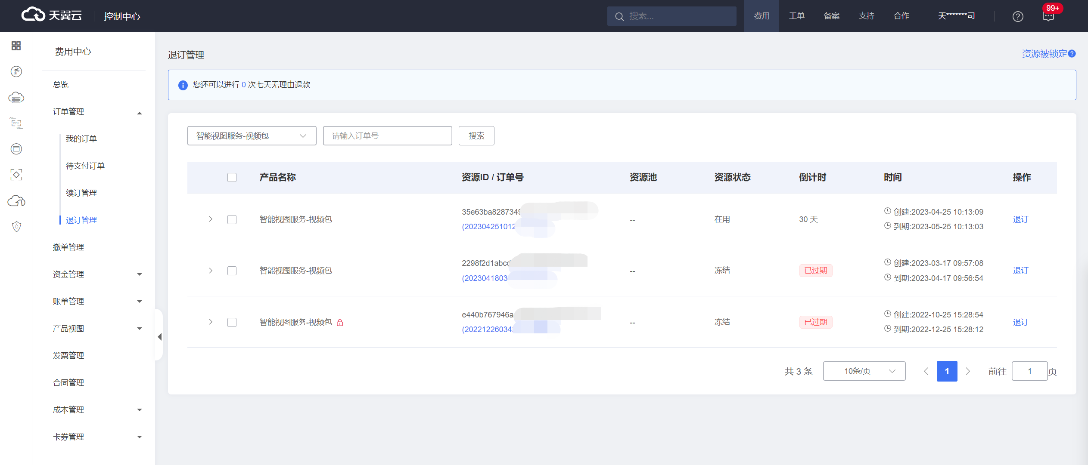
Task: Check the checkbox for row created 2023-03-17
Action: [232, 271]
